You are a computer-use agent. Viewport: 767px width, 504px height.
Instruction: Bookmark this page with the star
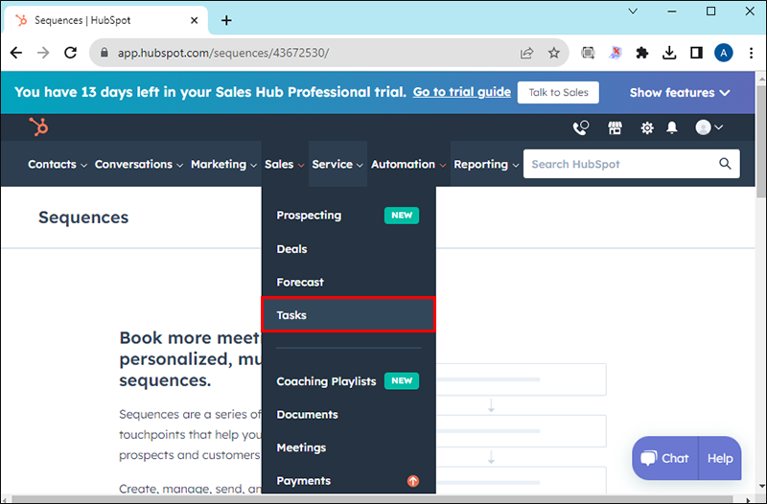(554, 53)
